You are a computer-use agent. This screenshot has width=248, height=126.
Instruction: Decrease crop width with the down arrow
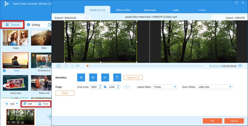point(100,88)
